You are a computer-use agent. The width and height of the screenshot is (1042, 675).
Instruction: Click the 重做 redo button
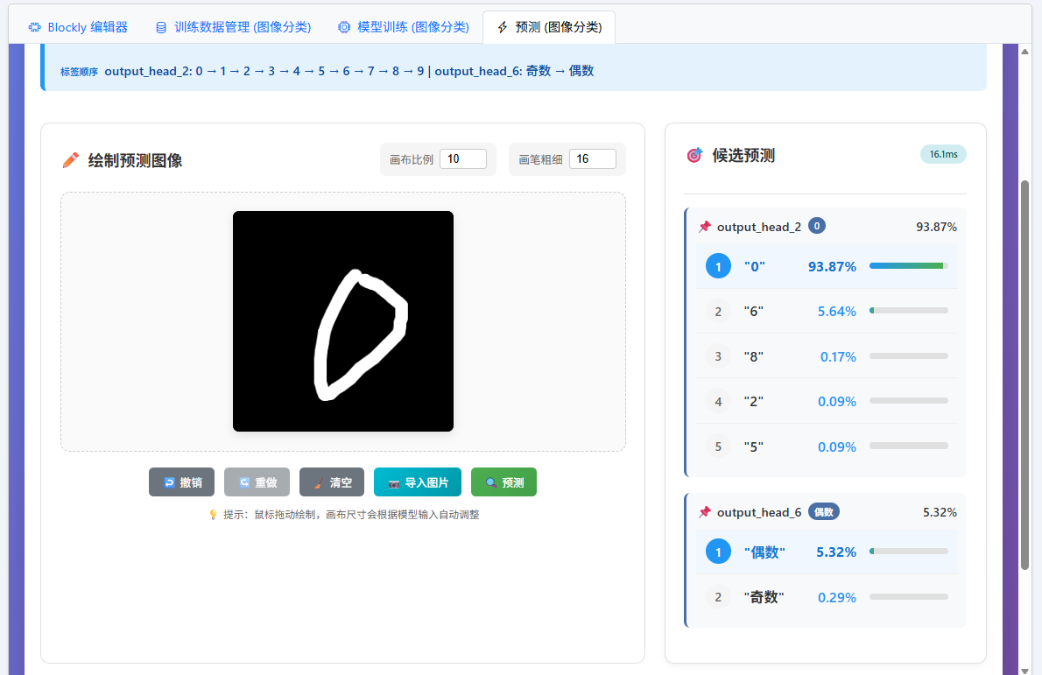point(257,482)
